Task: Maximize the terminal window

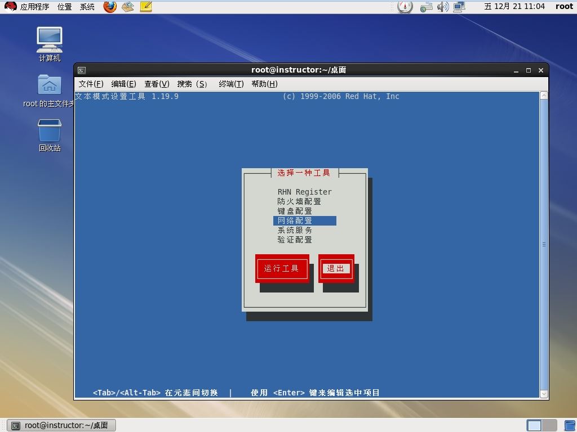Action: click(529, 70)
